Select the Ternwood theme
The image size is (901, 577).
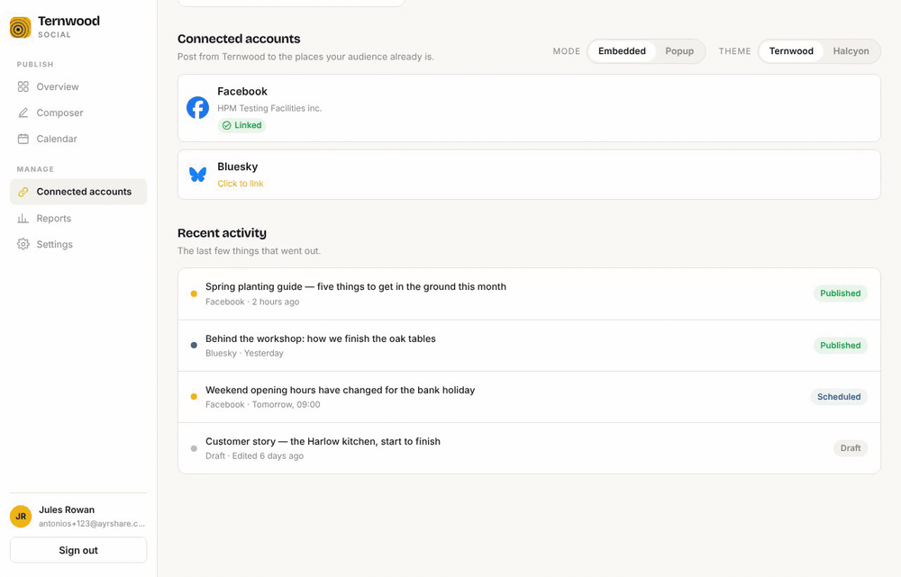click(791, 51)
